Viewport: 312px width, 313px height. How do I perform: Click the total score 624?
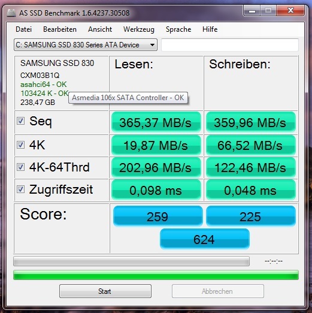205,239
